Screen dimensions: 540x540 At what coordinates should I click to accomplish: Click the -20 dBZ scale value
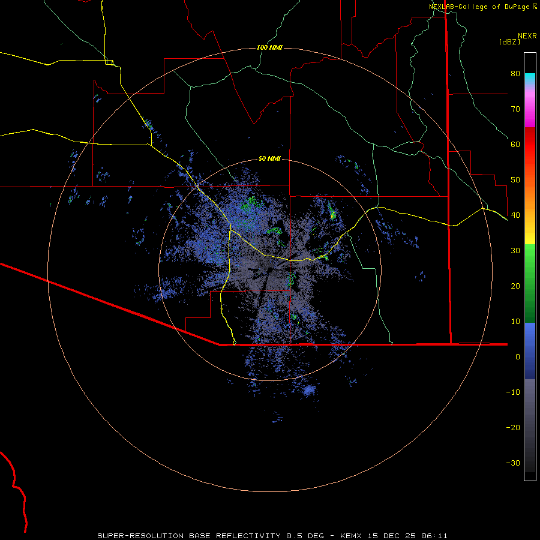click(x=513, y=428)
